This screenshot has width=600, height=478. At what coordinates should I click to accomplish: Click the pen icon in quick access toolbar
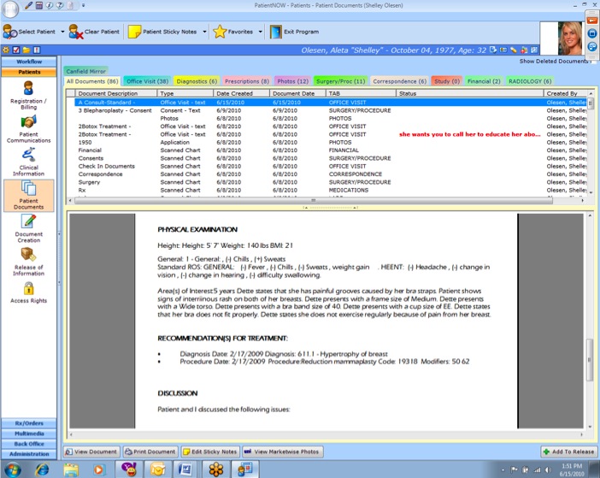point(28,5)
